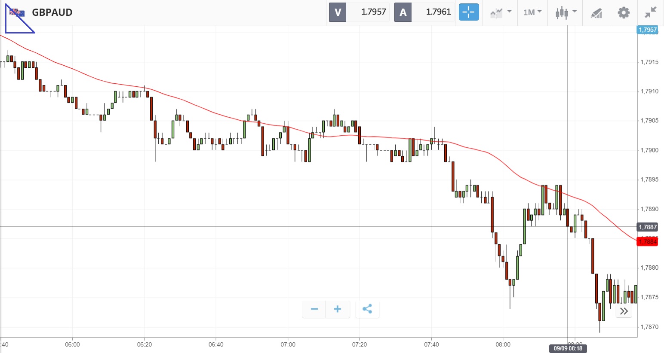This screenshot has height=353, width=664.
Task: Click the 09/09 08:18 time marker
Action: pos(568,348)
